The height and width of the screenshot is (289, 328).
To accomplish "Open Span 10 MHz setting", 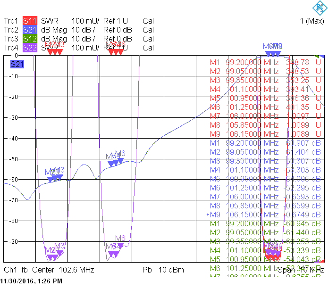I will click(301, 270).
